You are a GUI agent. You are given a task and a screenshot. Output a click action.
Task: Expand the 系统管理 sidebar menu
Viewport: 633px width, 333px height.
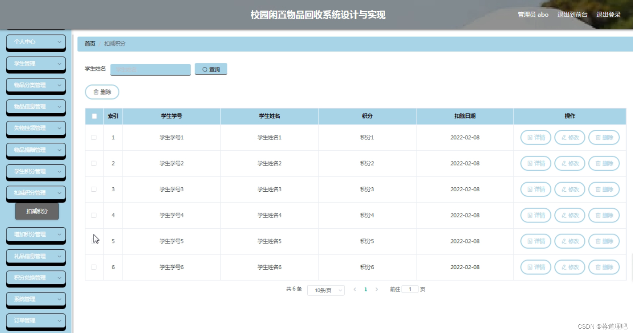[x=36, y=299]
